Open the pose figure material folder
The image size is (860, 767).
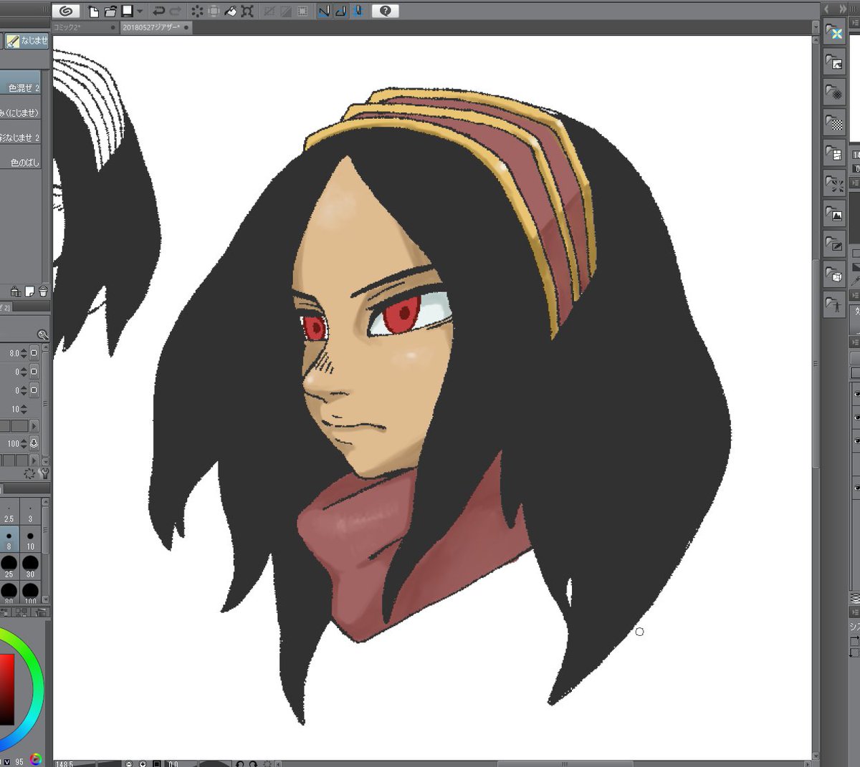834,304
